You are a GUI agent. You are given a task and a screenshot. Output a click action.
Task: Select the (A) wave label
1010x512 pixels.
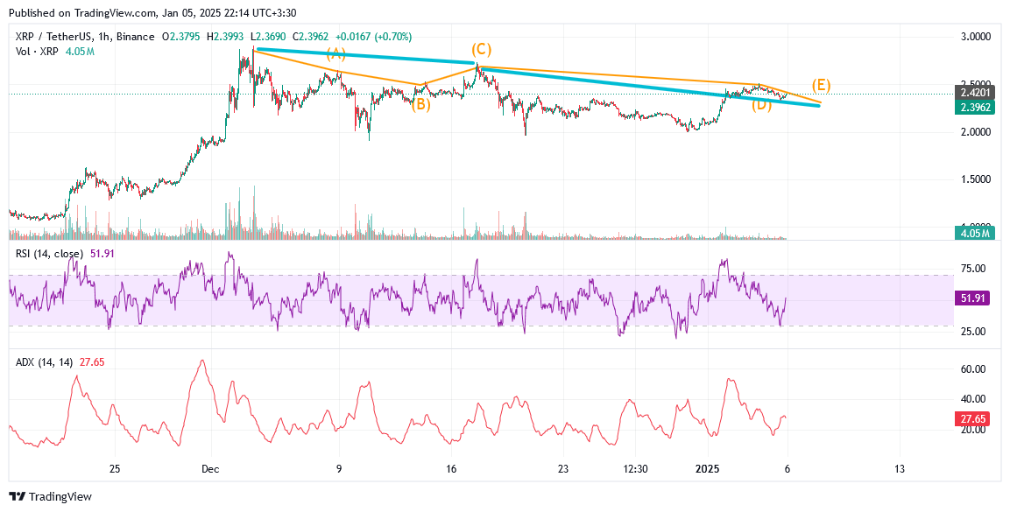point(336,54)
